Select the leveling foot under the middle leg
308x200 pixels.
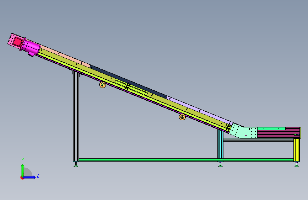pyautogui.click(x=220, y=164)
